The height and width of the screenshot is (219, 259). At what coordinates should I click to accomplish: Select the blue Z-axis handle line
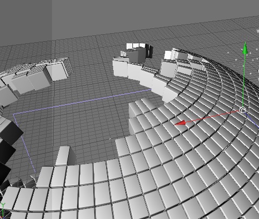pyautogui.click(x=253, y=120)
